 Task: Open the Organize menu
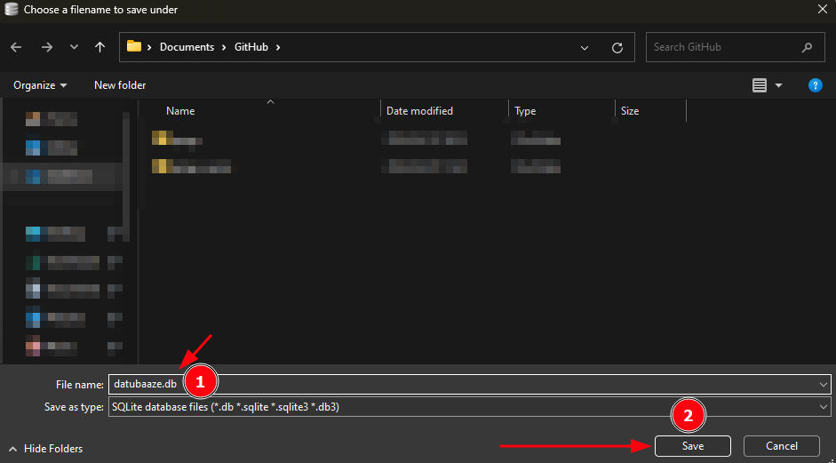click(40, 85)
